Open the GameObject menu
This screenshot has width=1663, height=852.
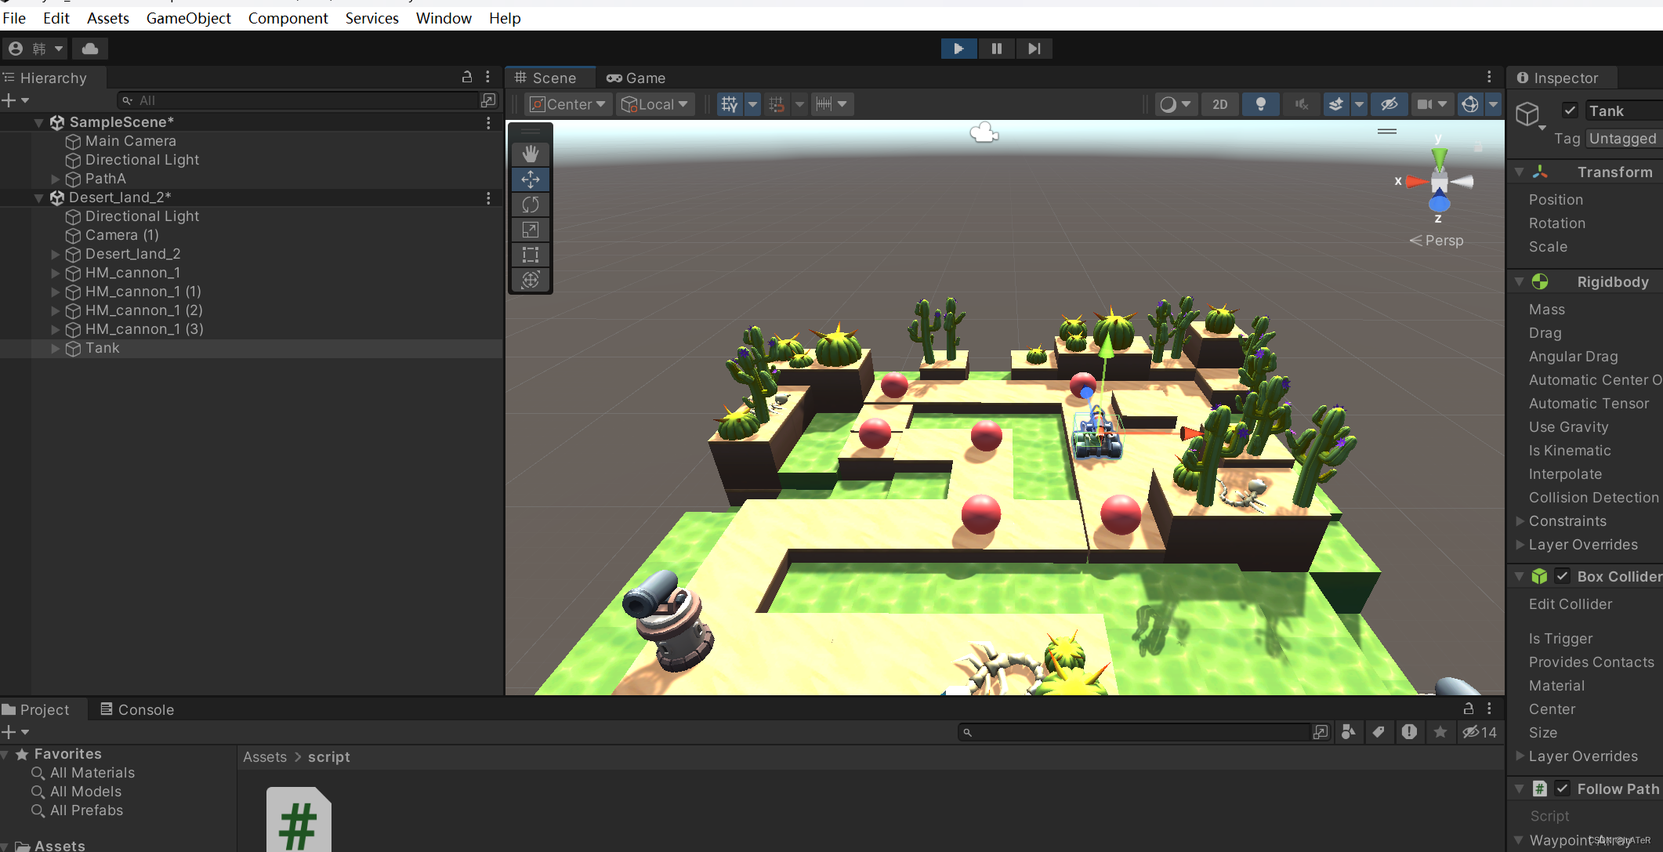[188, 18]
